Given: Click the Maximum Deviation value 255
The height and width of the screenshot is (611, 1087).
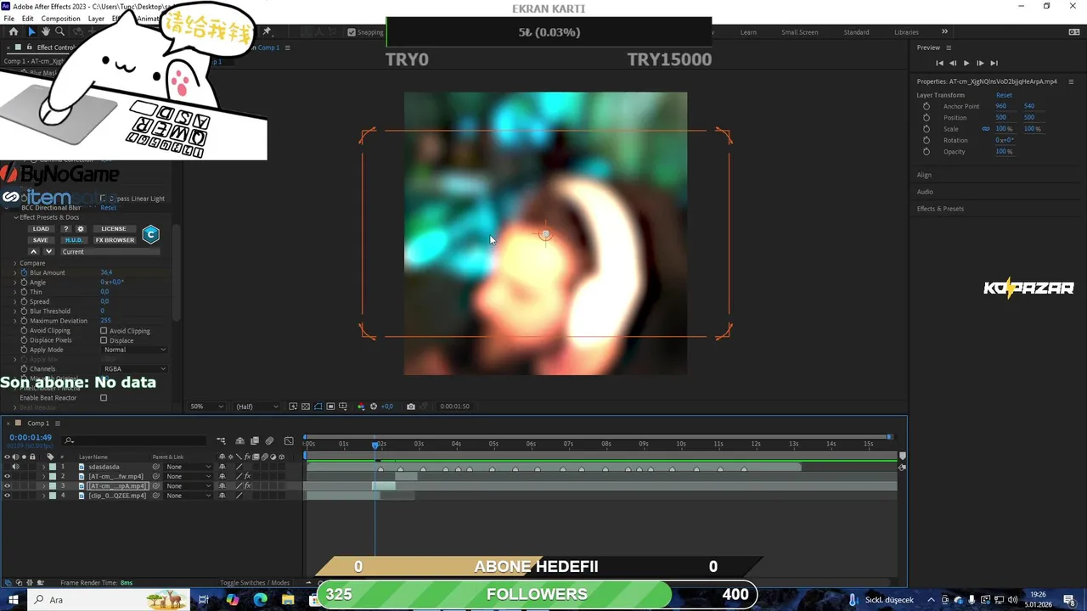Looking at the screenshot, I should click(x=105, y=321).
